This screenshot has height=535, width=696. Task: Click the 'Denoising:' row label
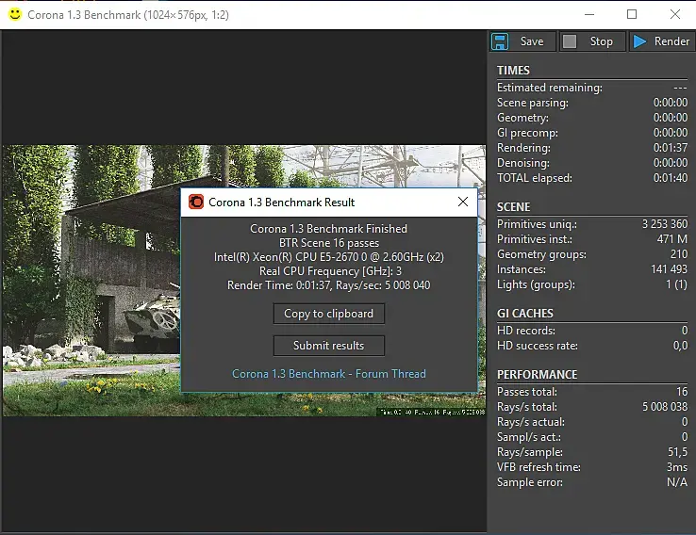click(x=522, y=163)
